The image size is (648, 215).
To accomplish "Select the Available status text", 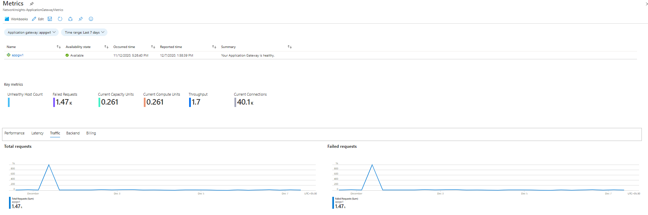I will 77,55.
